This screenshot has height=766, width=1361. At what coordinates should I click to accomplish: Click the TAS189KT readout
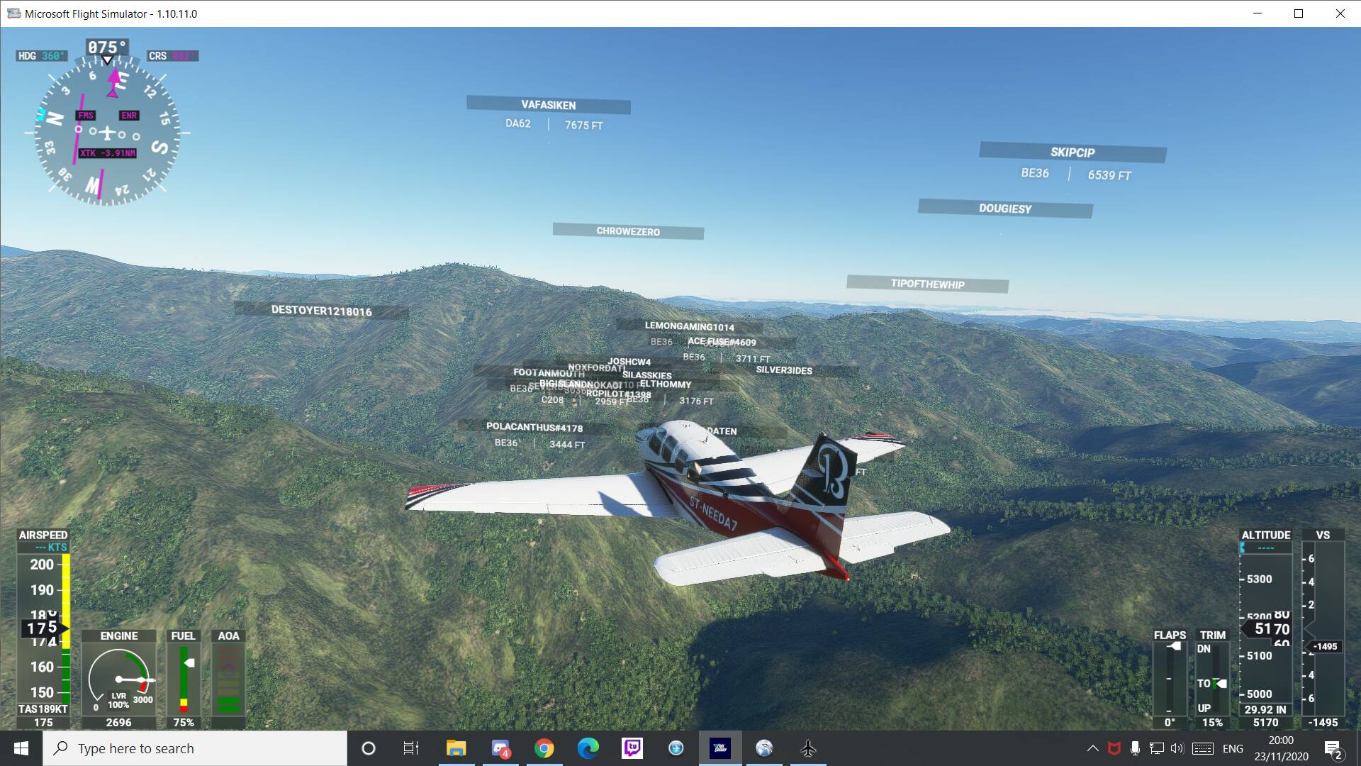43,709
